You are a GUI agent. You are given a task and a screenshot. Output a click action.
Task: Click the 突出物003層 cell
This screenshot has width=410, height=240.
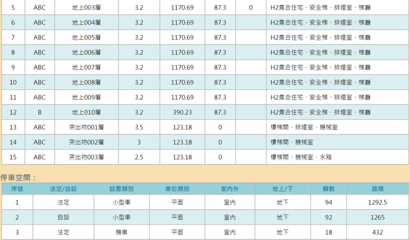click(87, 157)
